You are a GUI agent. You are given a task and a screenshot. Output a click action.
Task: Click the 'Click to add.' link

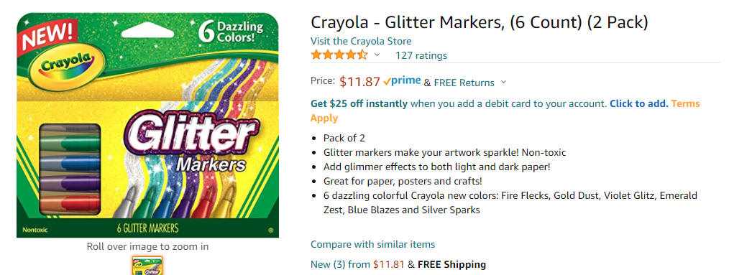coord(639,103)
